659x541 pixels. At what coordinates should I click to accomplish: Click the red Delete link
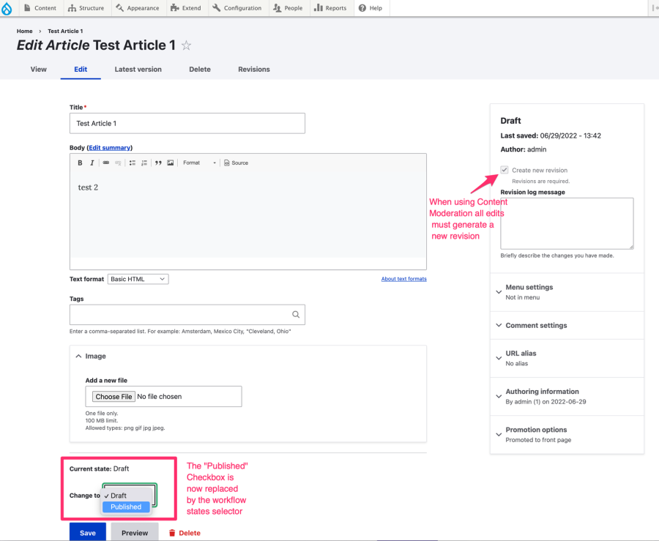[185, 533]
